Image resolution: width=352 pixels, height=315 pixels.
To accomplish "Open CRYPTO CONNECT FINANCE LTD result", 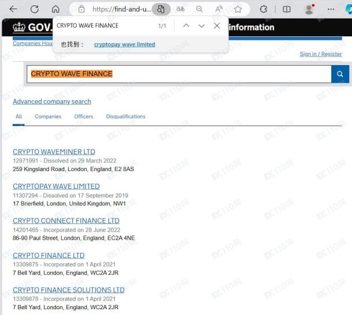I will click(66, 221).
